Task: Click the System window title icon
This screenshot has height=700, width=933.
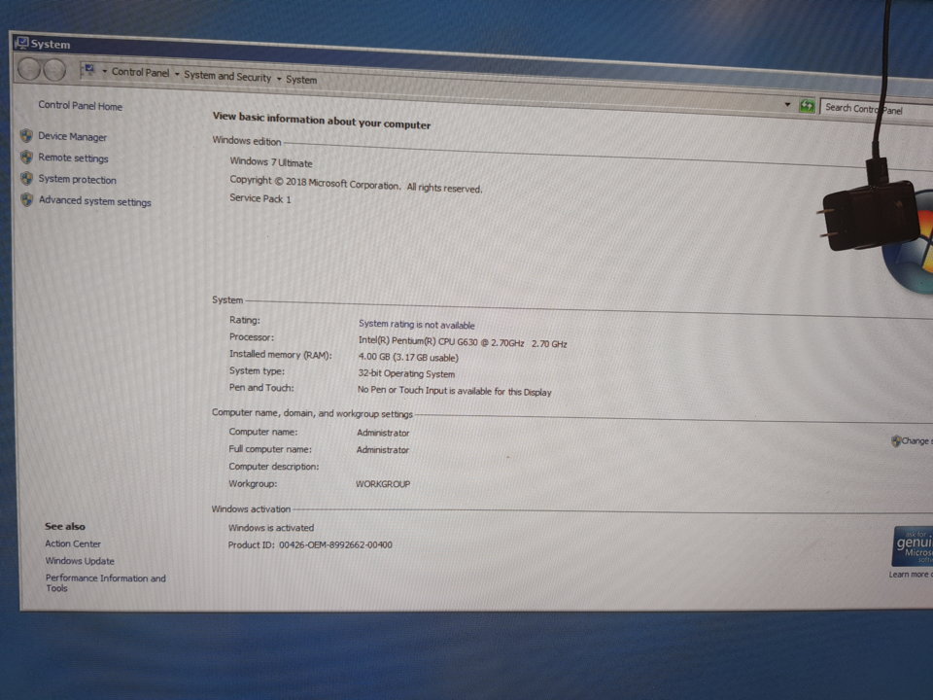Action: (x=22, y=43)
